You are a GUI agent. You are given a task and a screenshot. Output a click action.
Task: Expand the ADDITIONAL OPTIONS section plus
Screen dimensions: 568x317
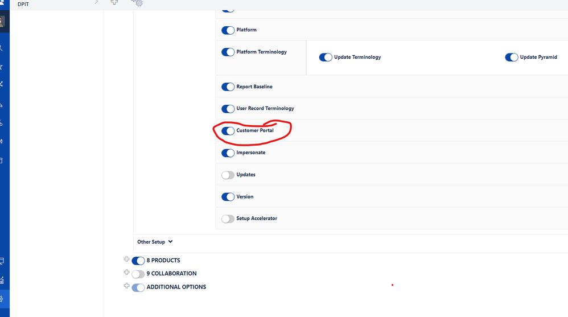click(x=126, y=286)
